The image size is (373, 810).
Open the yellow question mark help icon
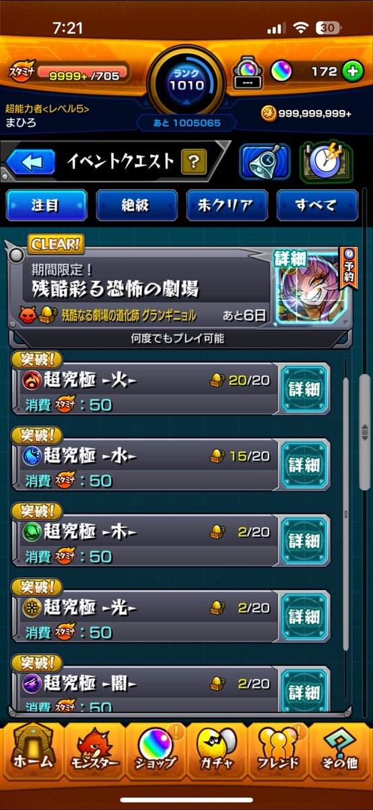(x=194, y=161)
